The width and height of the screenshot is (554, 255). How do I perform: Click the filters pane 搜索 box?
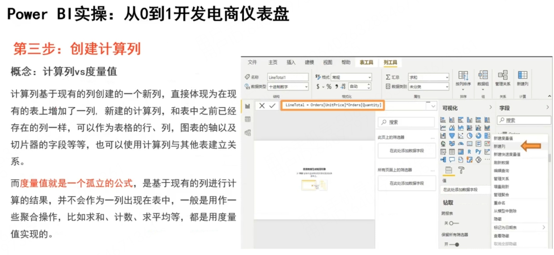coord(406,122)
